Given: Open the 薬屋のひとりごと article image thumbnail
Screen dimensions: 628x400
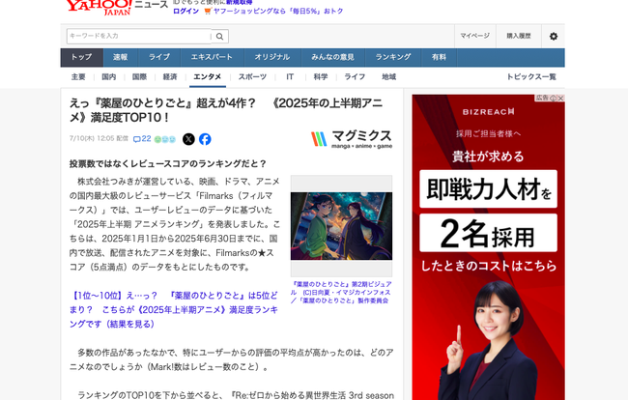Looking at the screenshot, I should tap(341, 226).
